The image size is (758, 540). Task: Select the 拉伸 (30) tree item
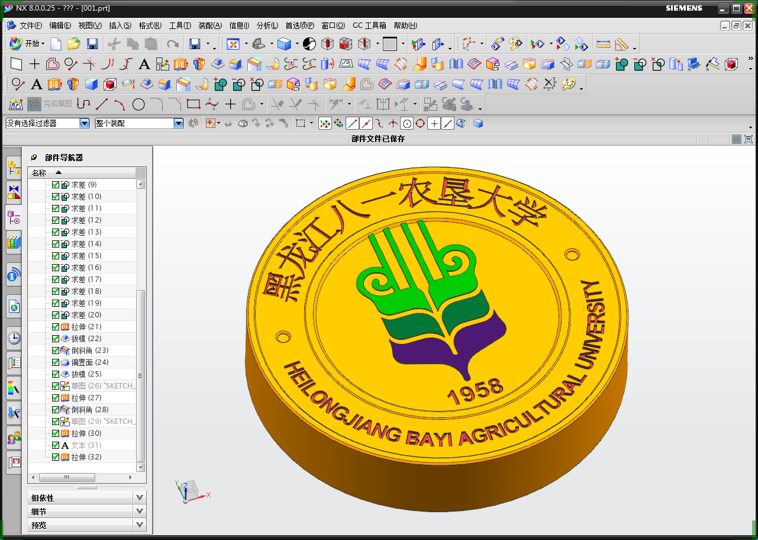click(x=86, y=433)
